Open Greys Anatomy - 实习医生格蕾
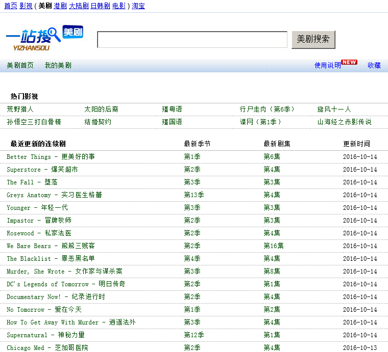The image size is (388, 352). [54, 195]
